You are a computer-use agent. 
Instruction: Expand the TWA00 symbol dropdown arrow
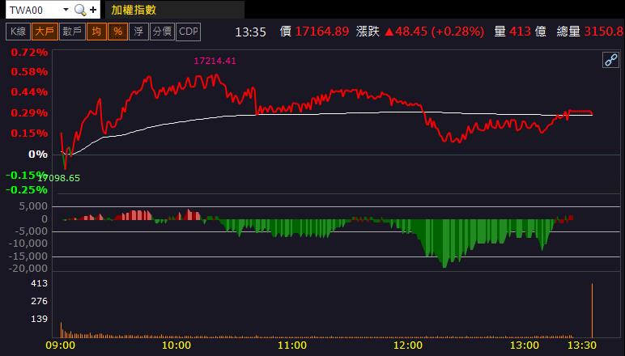tap(66, 10)
